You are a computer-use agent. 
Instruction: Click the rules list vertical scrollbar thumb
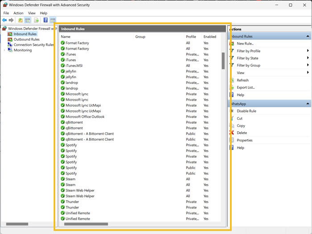tap(223, 61)
